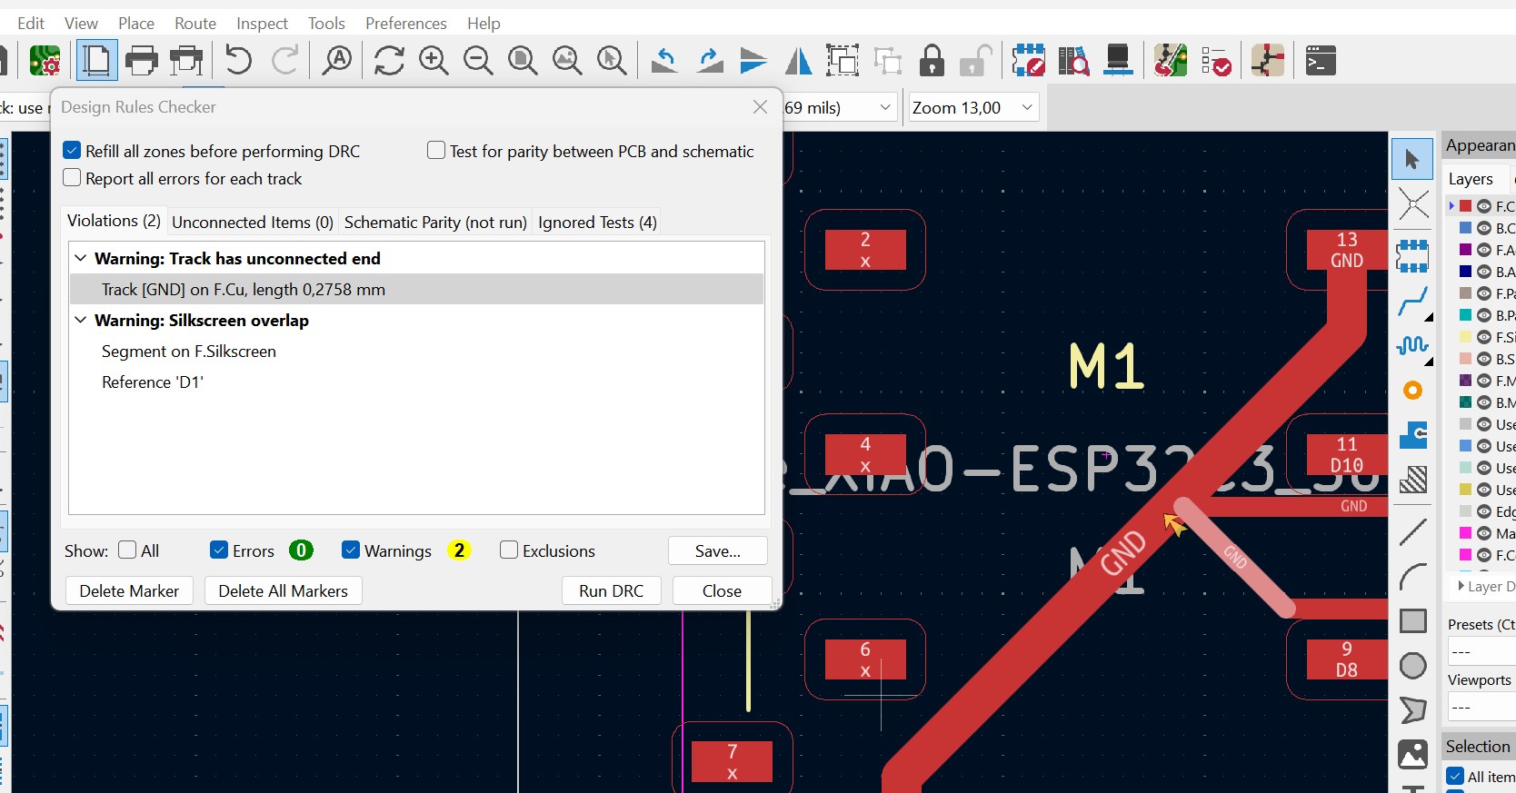The height and width of the screenshot is (793, 1516).
Task: Select the Tune length tool
Action: coord(1412,346)
